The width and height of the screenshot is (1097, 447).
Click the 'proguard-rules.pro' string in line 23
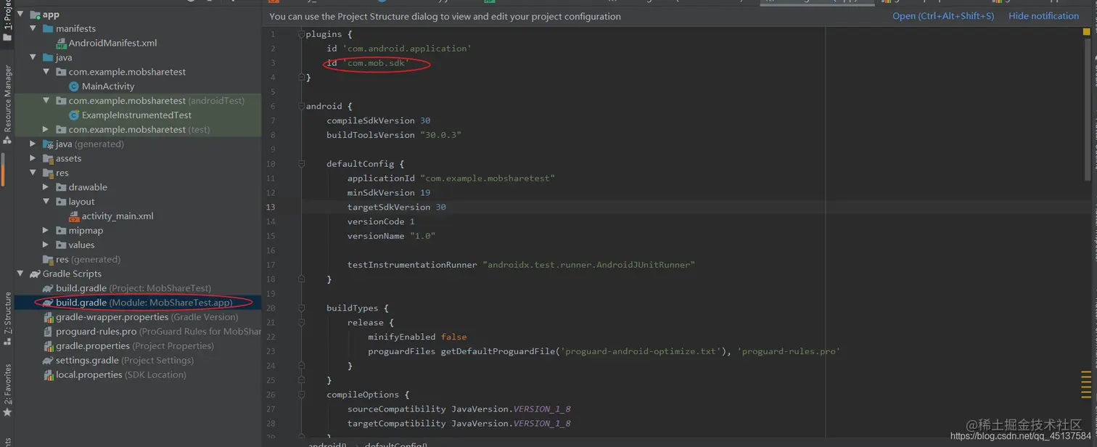(789, 351)
